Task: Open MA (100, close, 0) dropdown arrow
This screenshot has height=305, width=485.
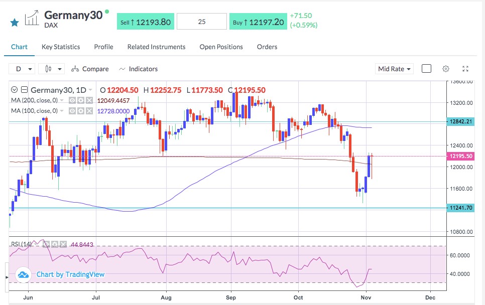Action: pos(62,111)
